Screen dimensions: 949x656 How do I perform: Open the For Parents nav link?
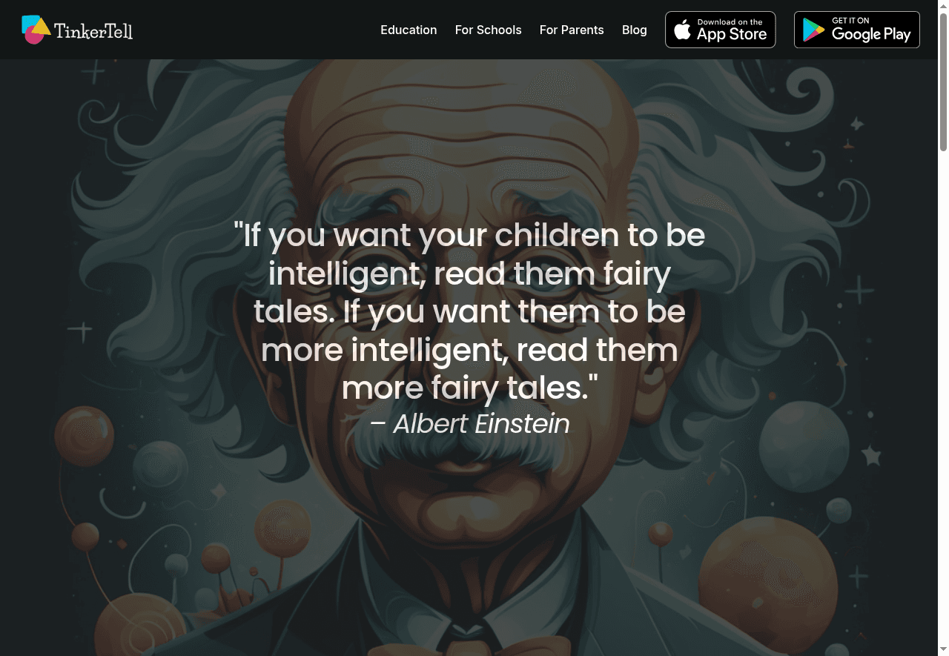pos(572,30)
